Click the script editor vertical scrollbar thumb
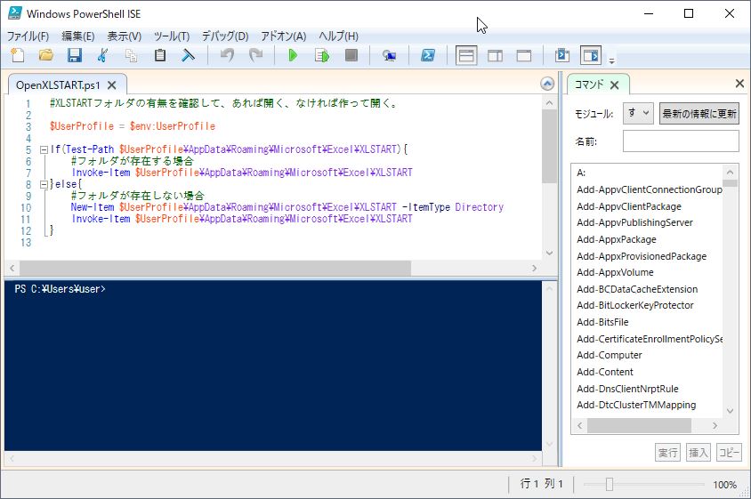751x499 pixels. [549, 147]
